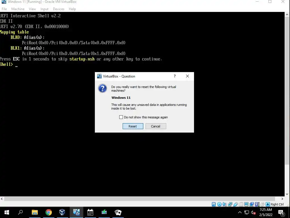Open the File menu
This screenshot has width=290, height=218.
click(4, 9)
